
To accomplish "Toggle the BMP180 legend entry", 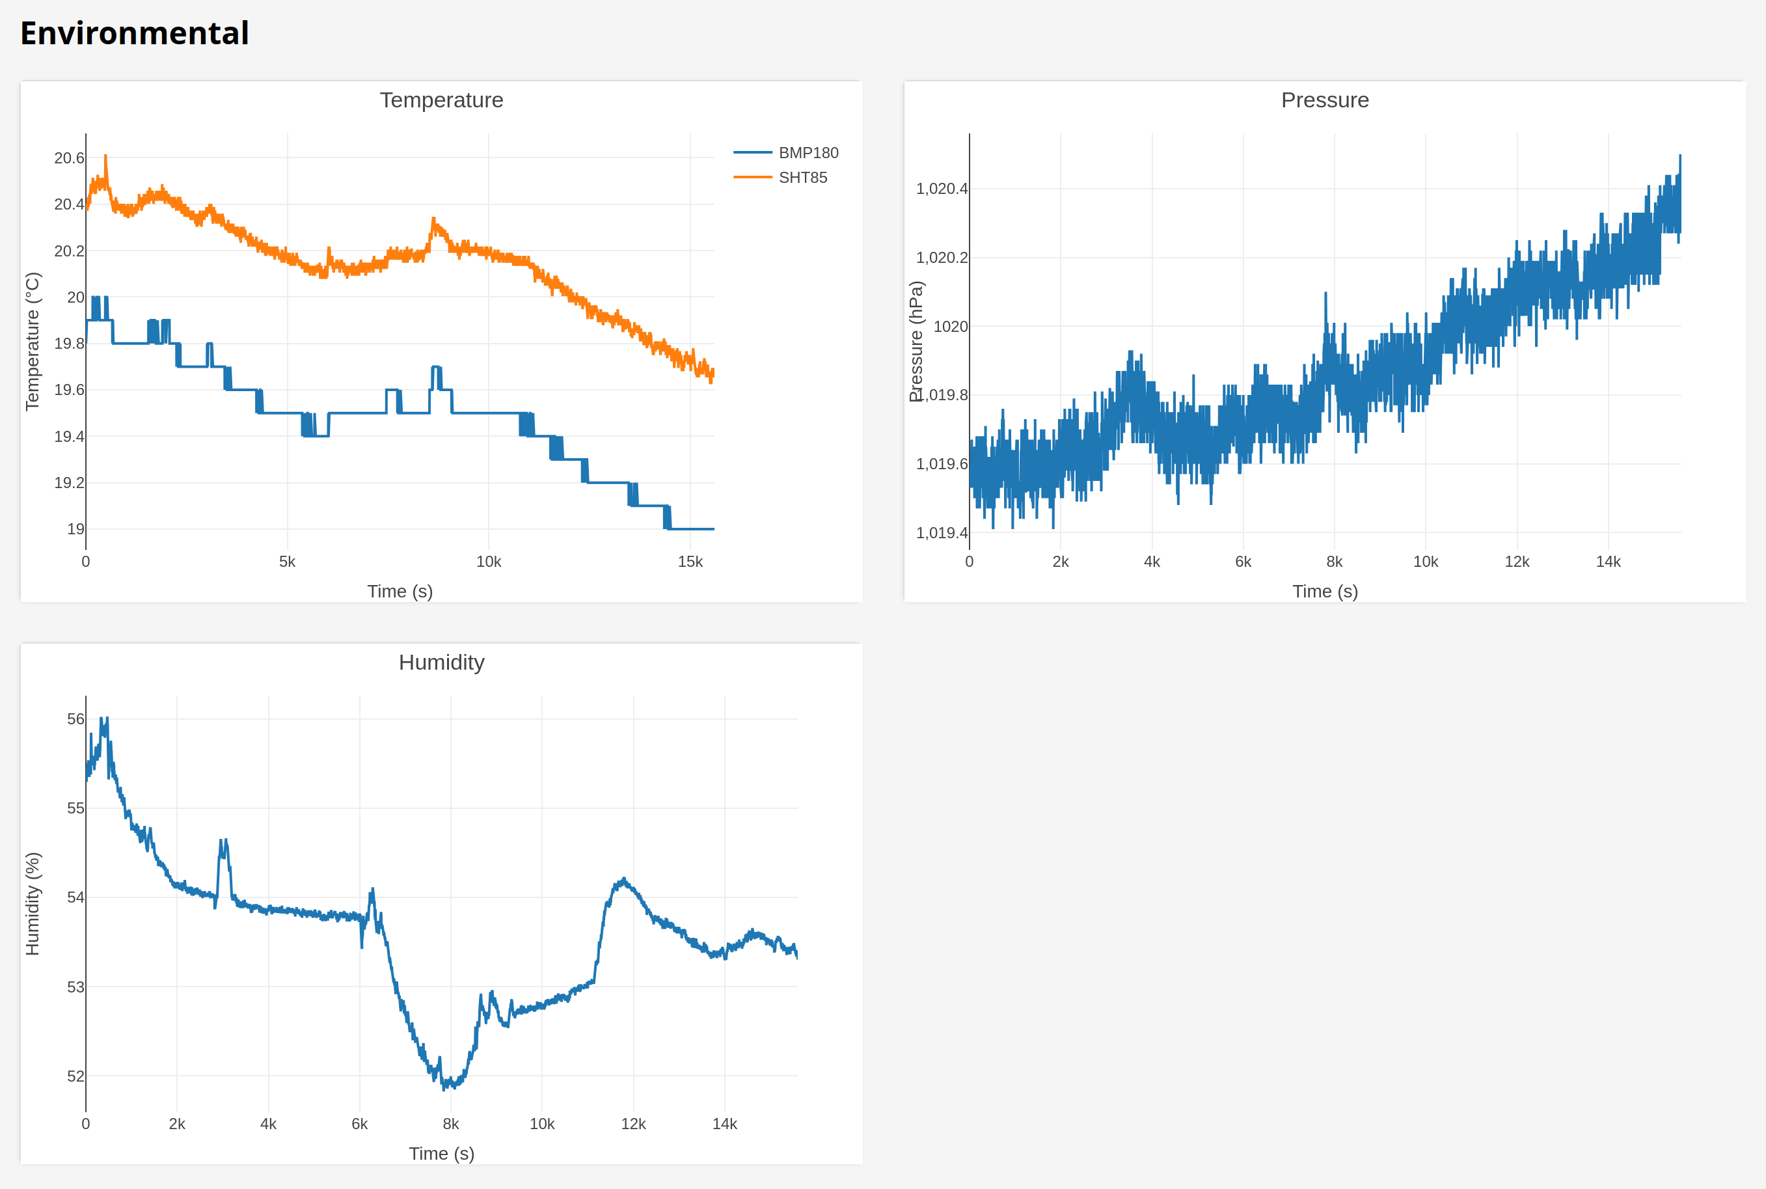I will [x=808, y=152].
